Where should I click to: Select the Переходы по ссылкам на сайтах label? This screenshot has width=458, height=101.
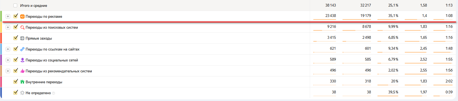click(52, 49)
